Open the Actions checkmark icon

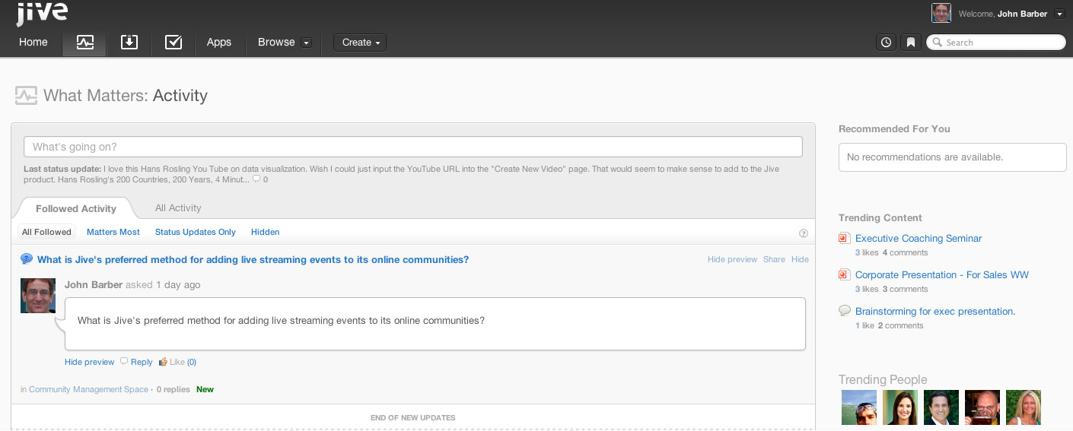point(174,43)
